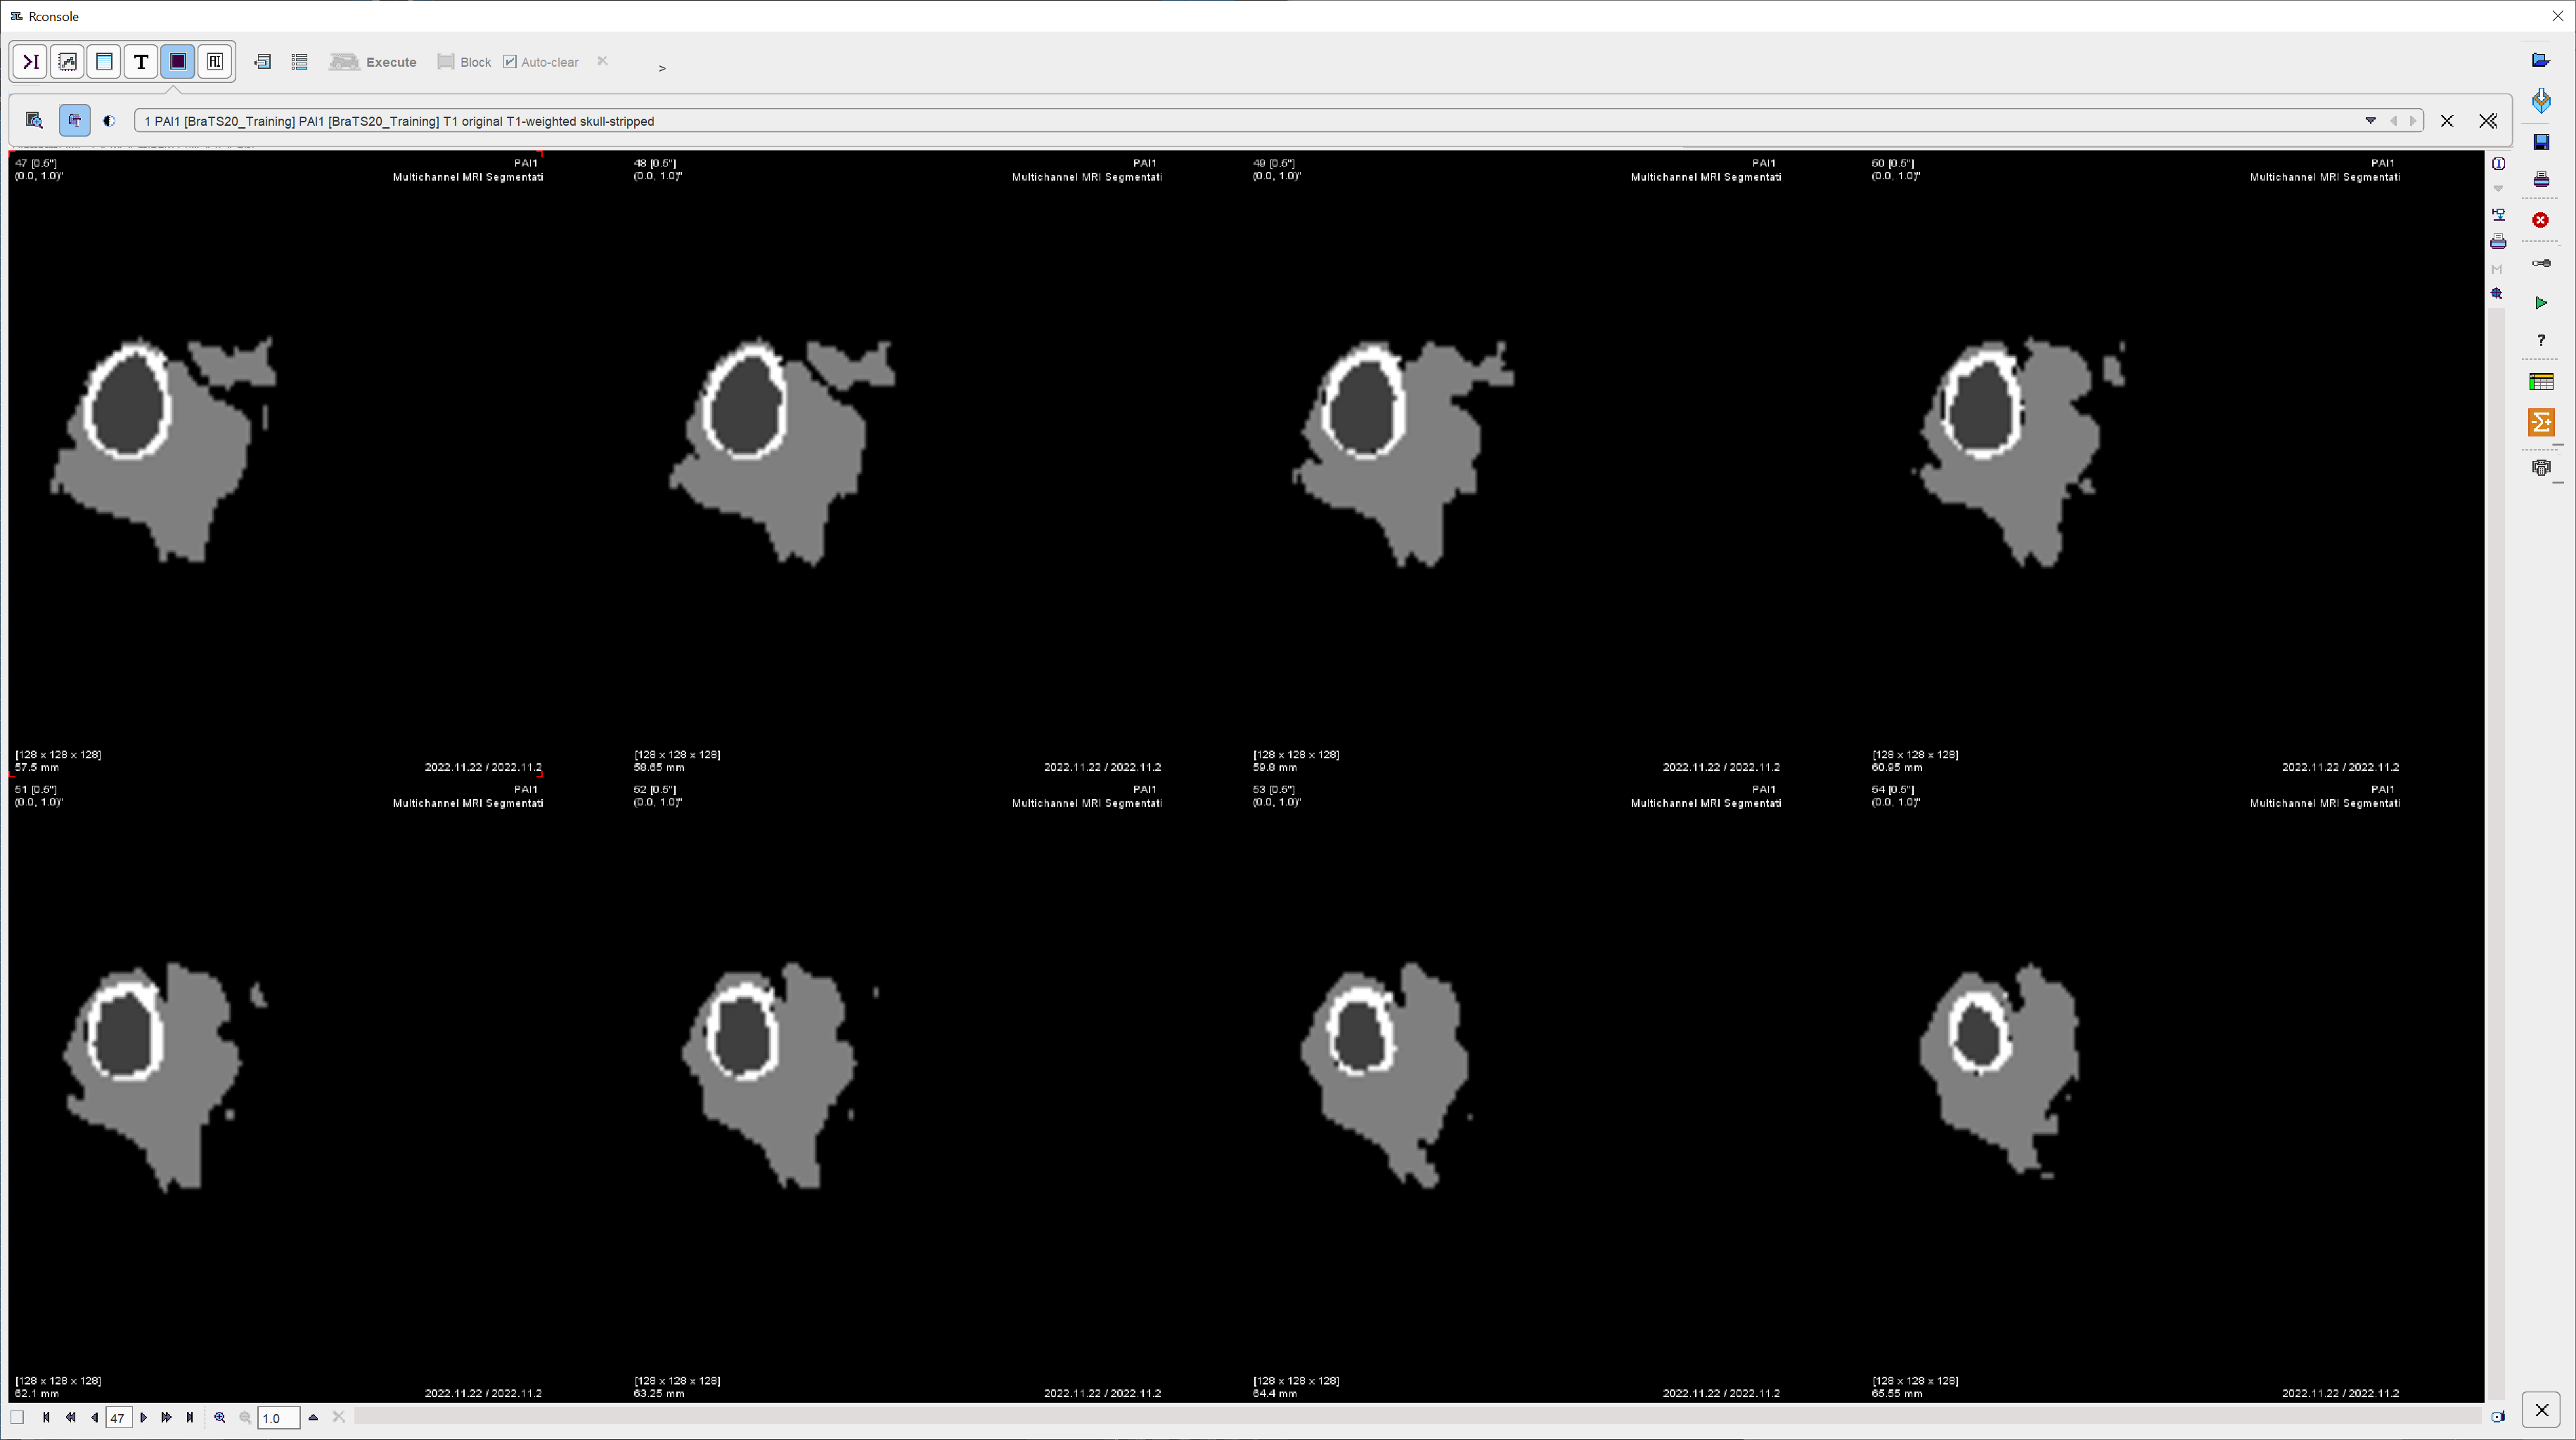Switch to the command prompt view tab
This screenshot has width=2576, height=1440.
pyautogui.click(x=30, y=62)
